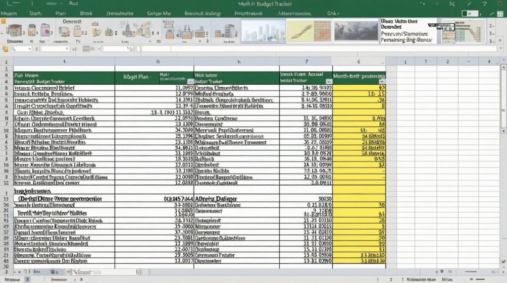Select the city skyline thumbnail in the ribbon
Viewport: 507px width, 283px height.
pyautogui.click(x=263, y=31)
